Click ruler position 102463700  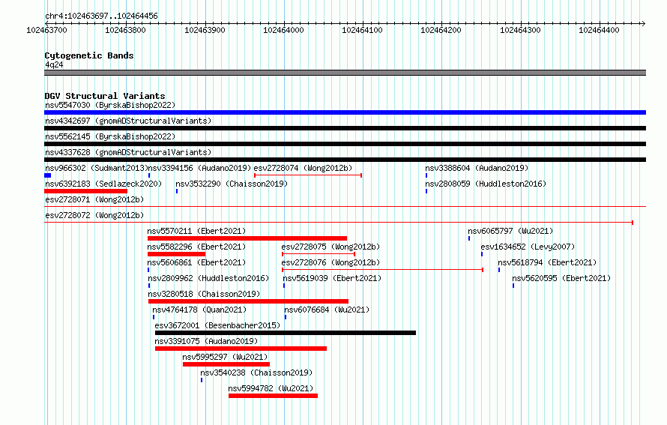click(46, 30)
